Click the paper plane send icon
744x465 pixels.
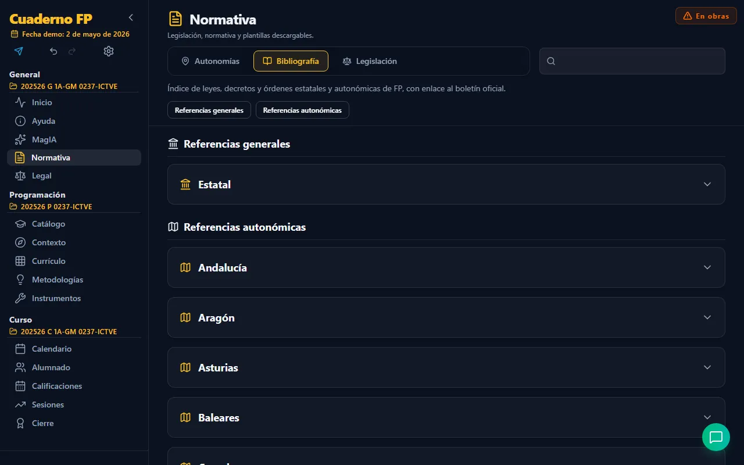tap(19, 51)
